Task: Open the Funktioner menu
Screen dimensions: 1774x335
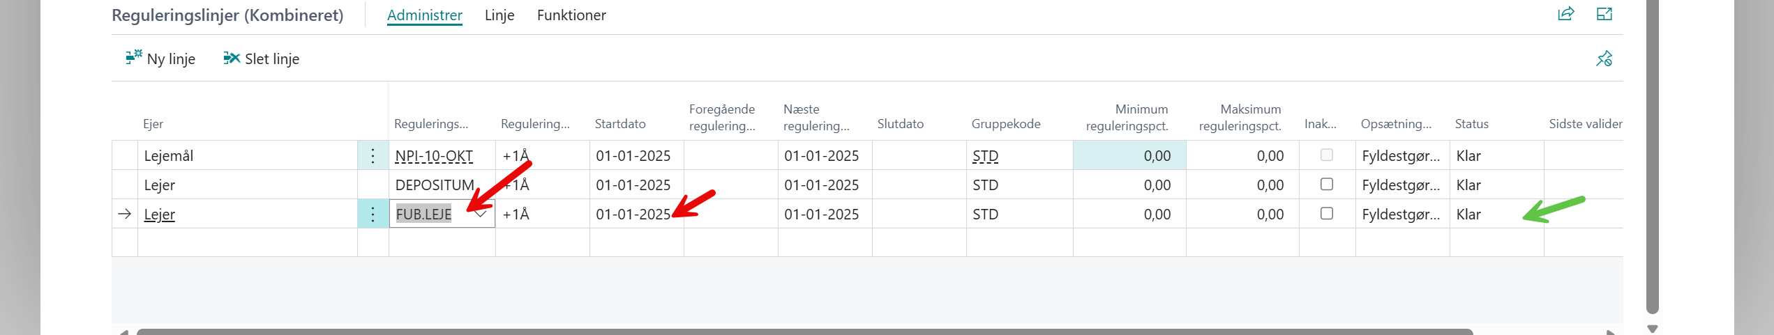Action: 571,15
